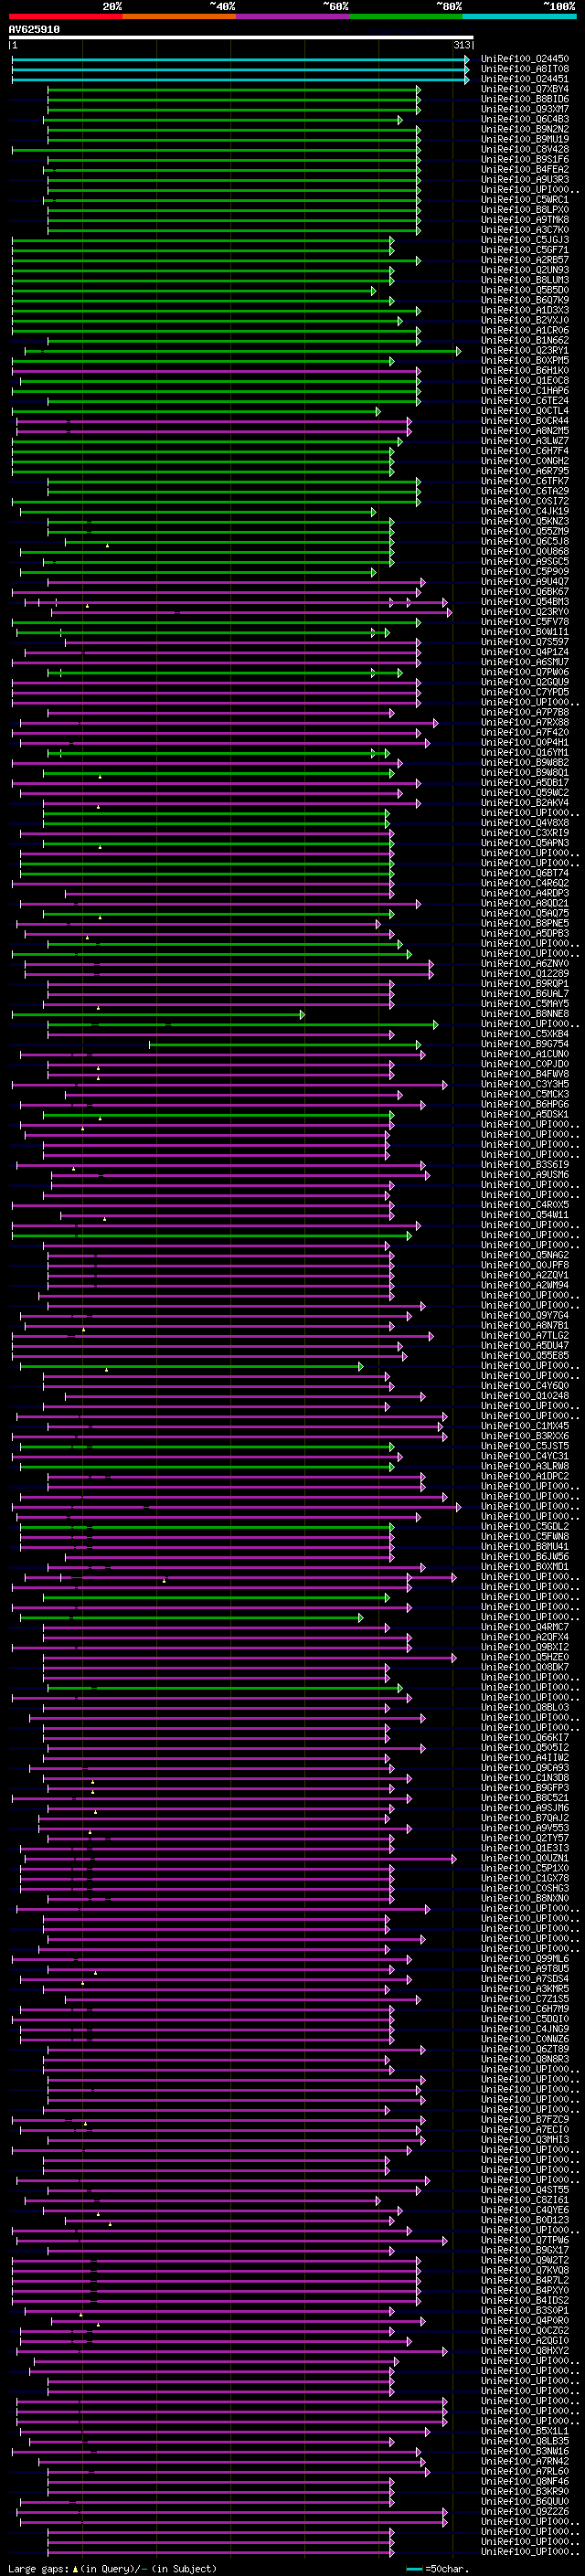The image size is (585, 2576).
Task: Click the purple alignment bar for UniRef100_B6H1K0
Action: point(216,371)
